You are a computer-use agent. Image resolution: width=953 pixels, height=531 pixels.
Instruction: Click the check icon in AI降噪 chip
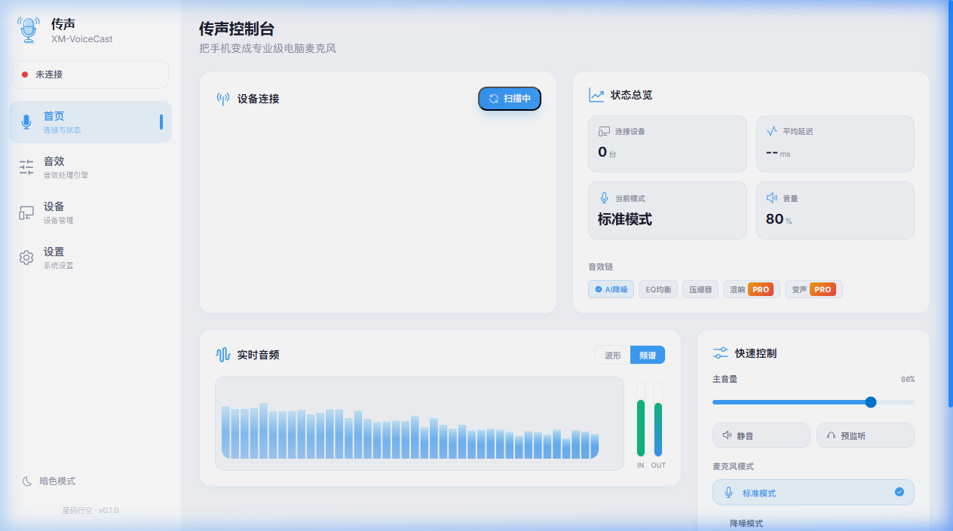click(x=599, y=289)
